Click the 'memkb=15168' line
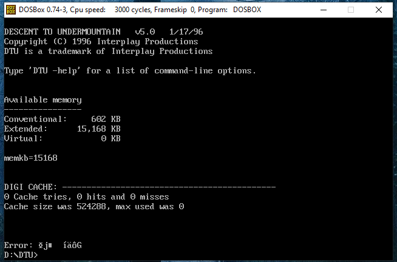 pyautogui.click(x=30, y=158)
